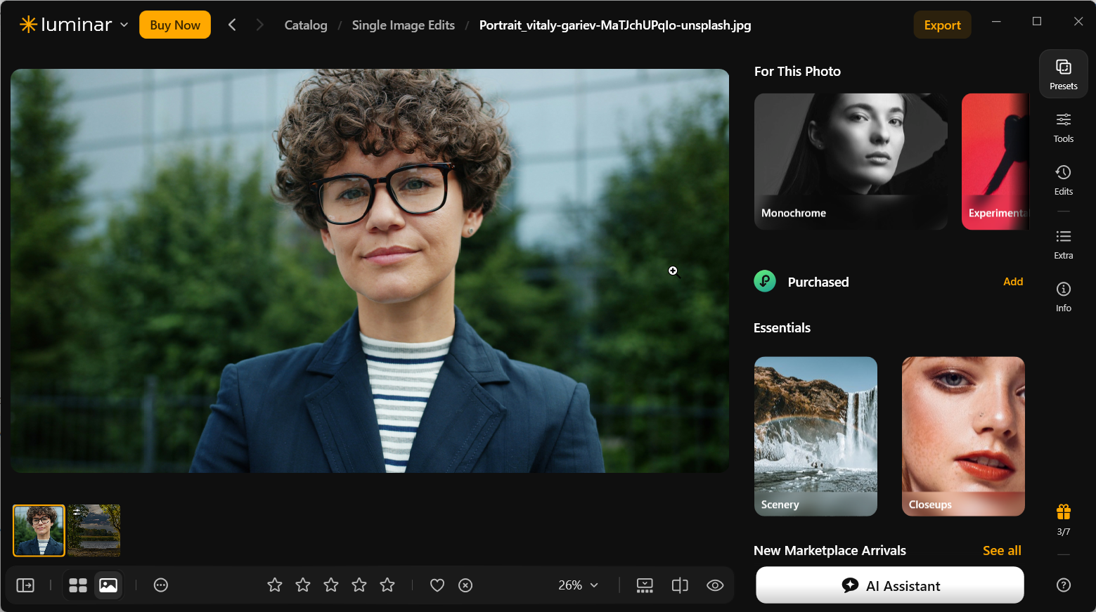Rate photo one star
The width and height of the screenshot is (1096, 612).
[275, 585]
